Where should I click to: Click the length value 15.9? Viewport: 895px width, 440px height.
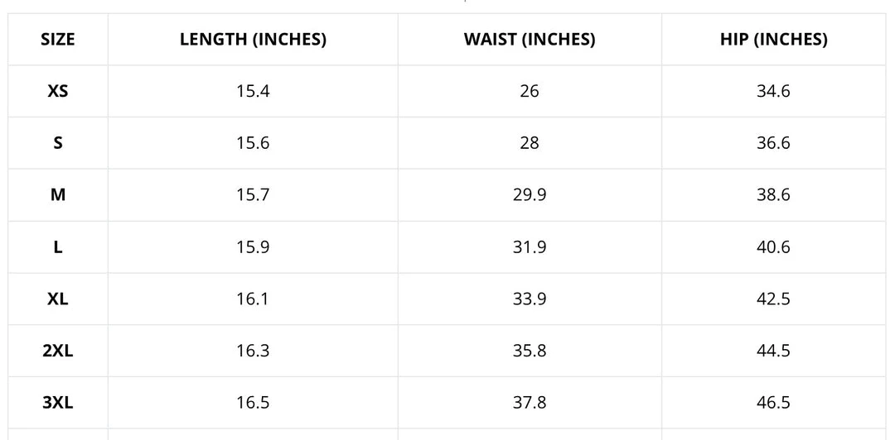(x=253, y=247)
